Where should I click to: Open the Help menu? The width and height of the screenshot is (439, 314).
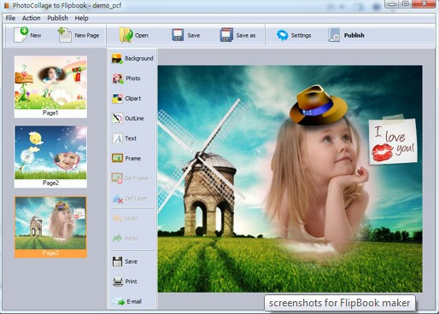[81, 18]
